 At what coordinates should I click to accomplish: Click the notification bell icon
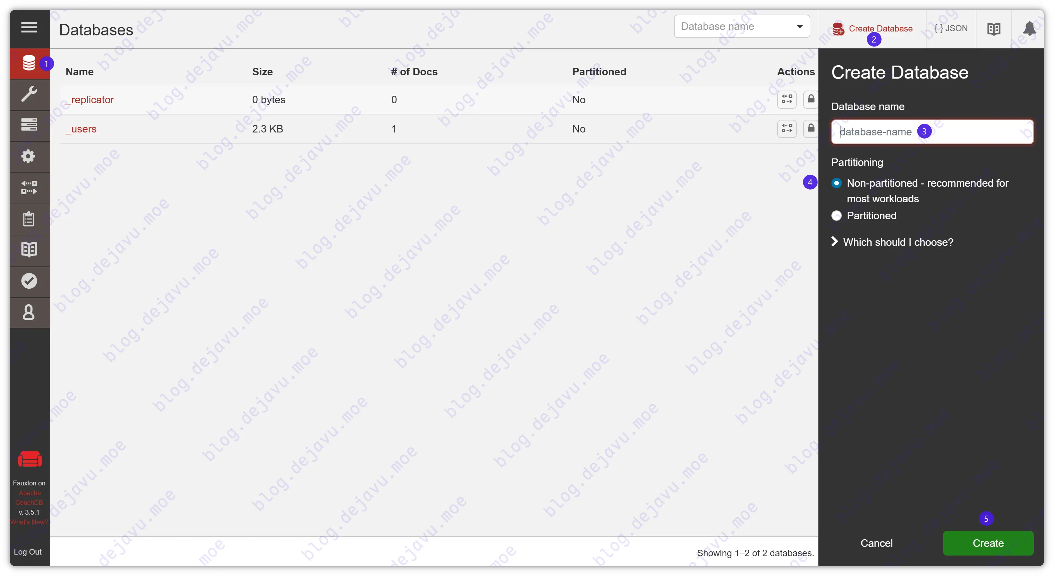(1029, 29)
